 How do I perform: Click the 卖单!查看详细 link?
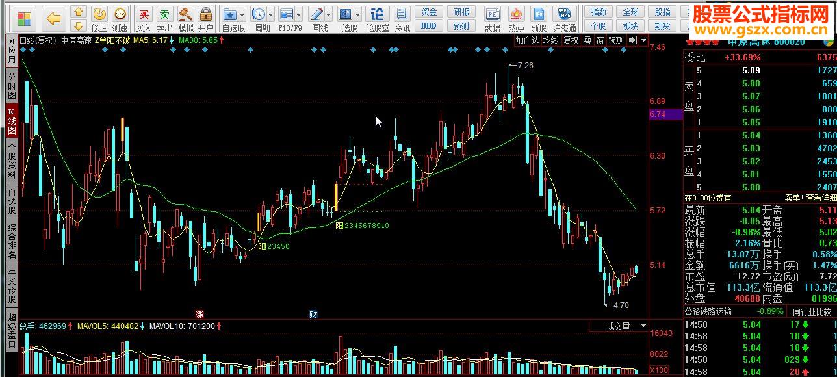pyautogui.click(x=810, y=198)
